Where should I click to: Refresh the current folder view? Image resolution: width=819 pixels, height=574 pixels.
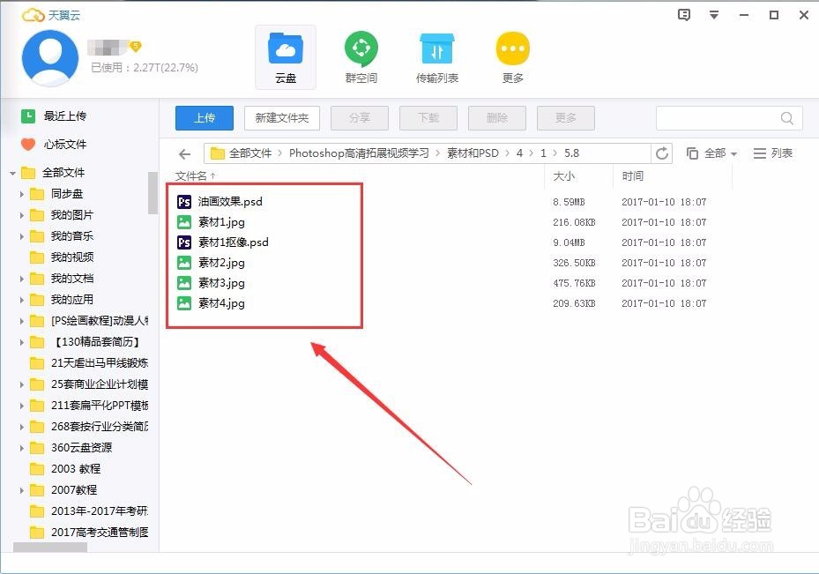tap(662, 153)
